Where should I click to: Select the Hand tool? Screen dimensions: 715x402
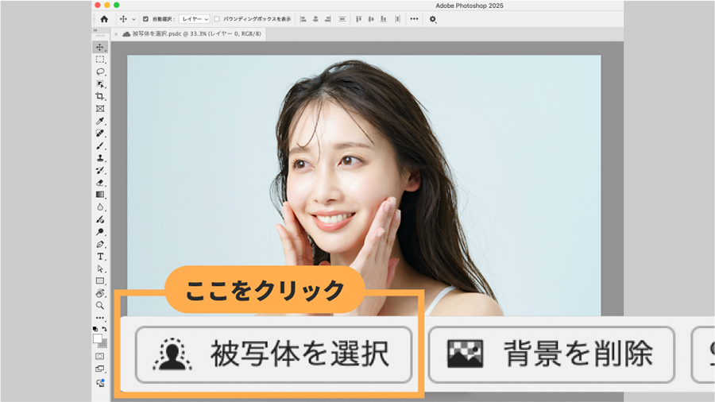tap(100, 293)
